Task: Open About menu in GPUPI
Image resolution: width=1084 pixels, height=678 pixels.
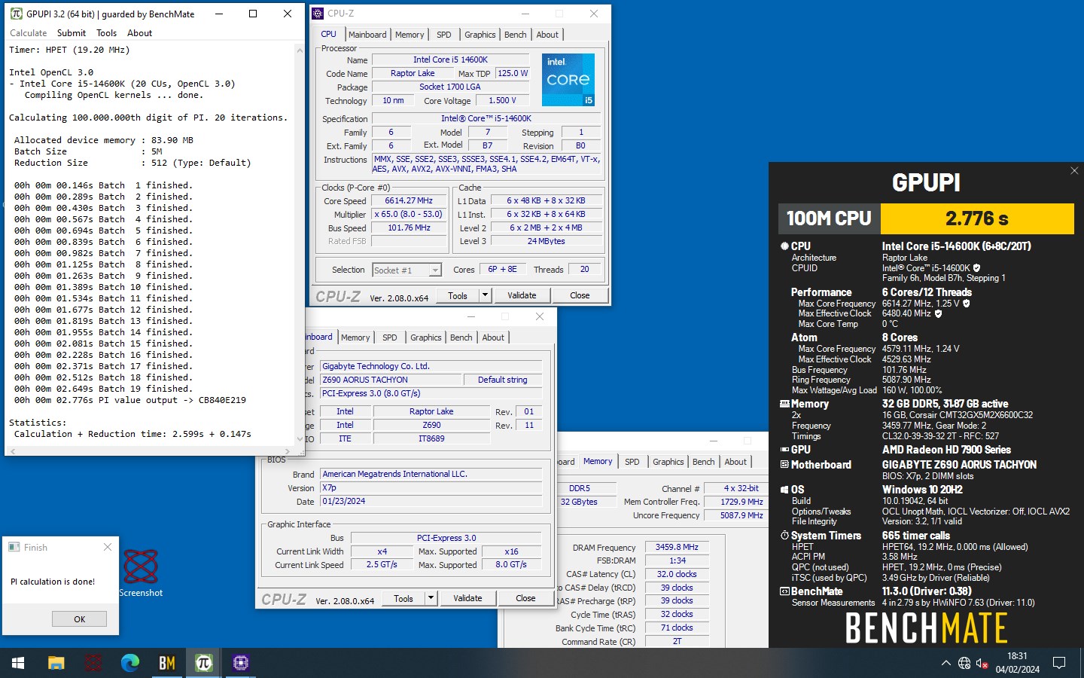Action: coord(139,33)
